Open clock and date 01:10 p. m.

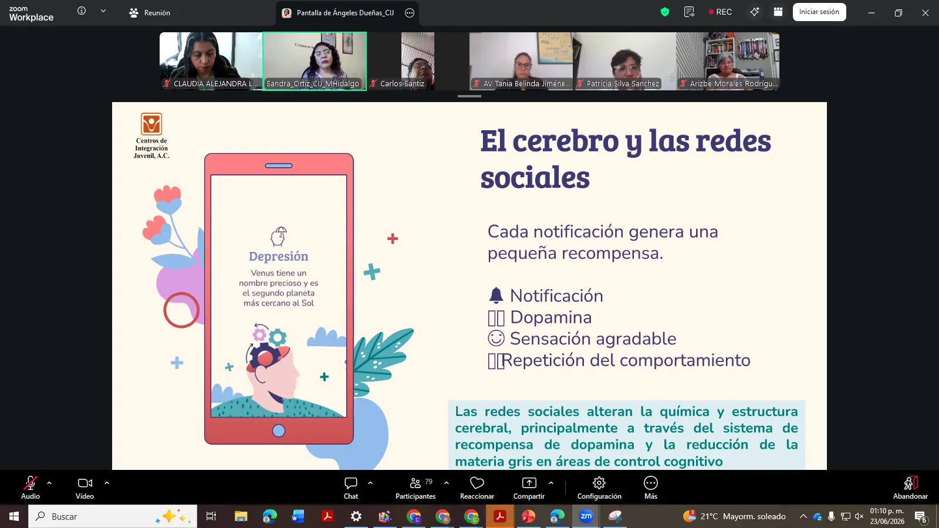coord(887,516)
